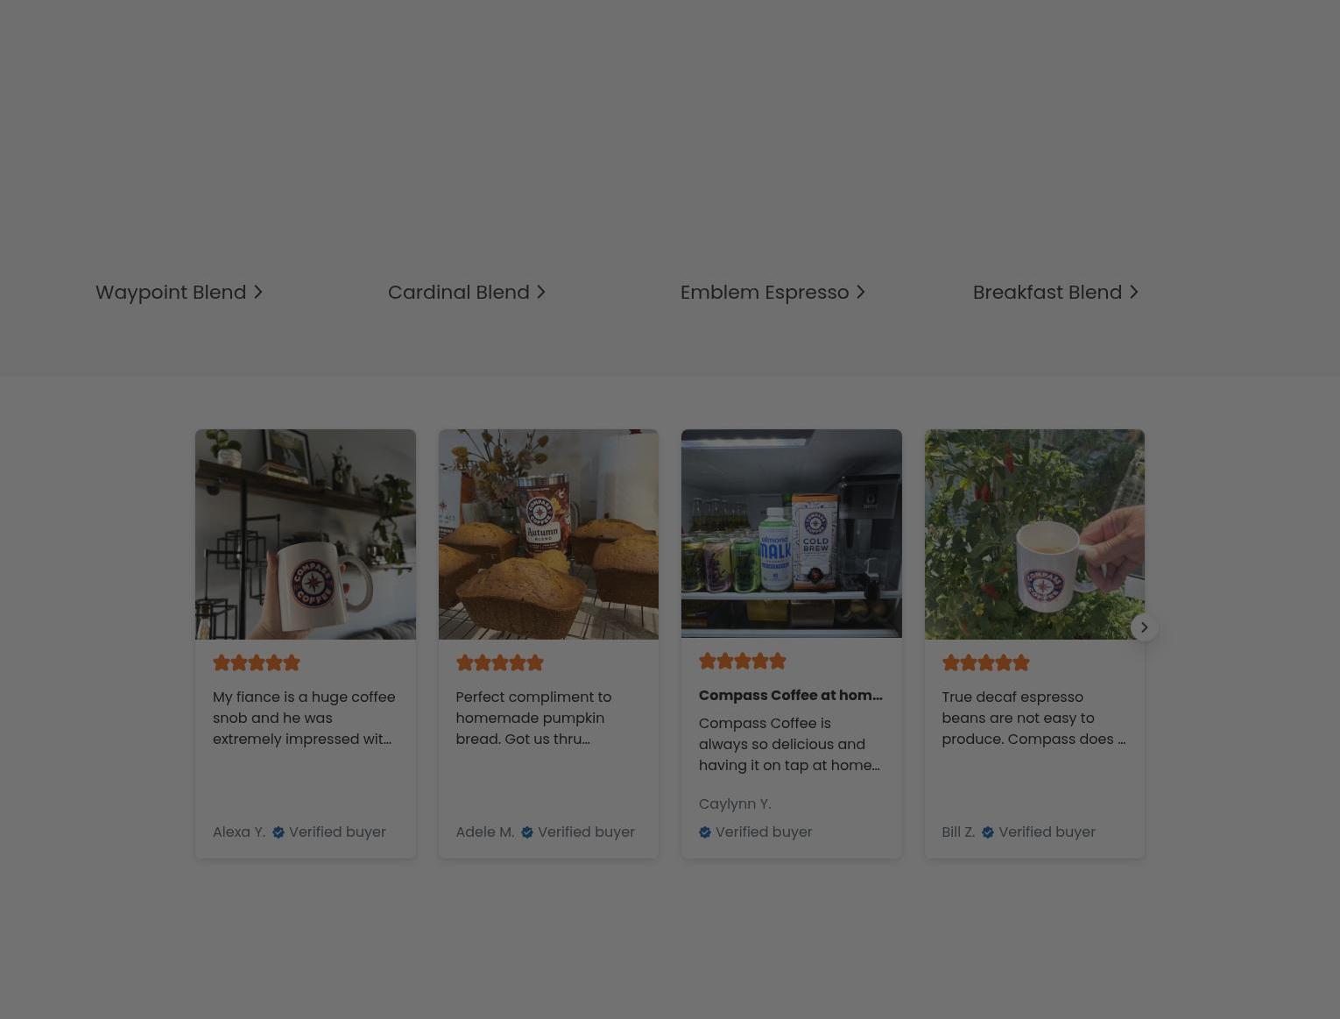1340x1019 pixels.
Task: Open the Cardinal Blend link
Action: coord(467,292)
